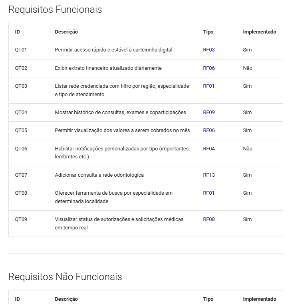The width and height of the screenshot is (288, 304).
Task: Follow the RF13 requirement link
Action: [209, 175]
